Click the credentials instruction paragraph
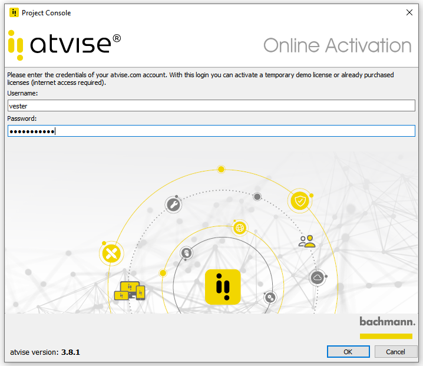 tap(200, 78)
